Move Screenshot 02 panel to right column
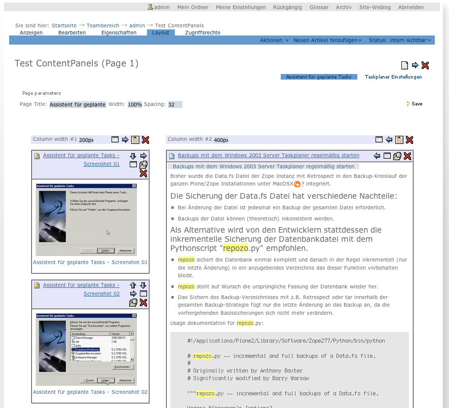The width and height of the screenshot is (449, 408). point(133,293)
